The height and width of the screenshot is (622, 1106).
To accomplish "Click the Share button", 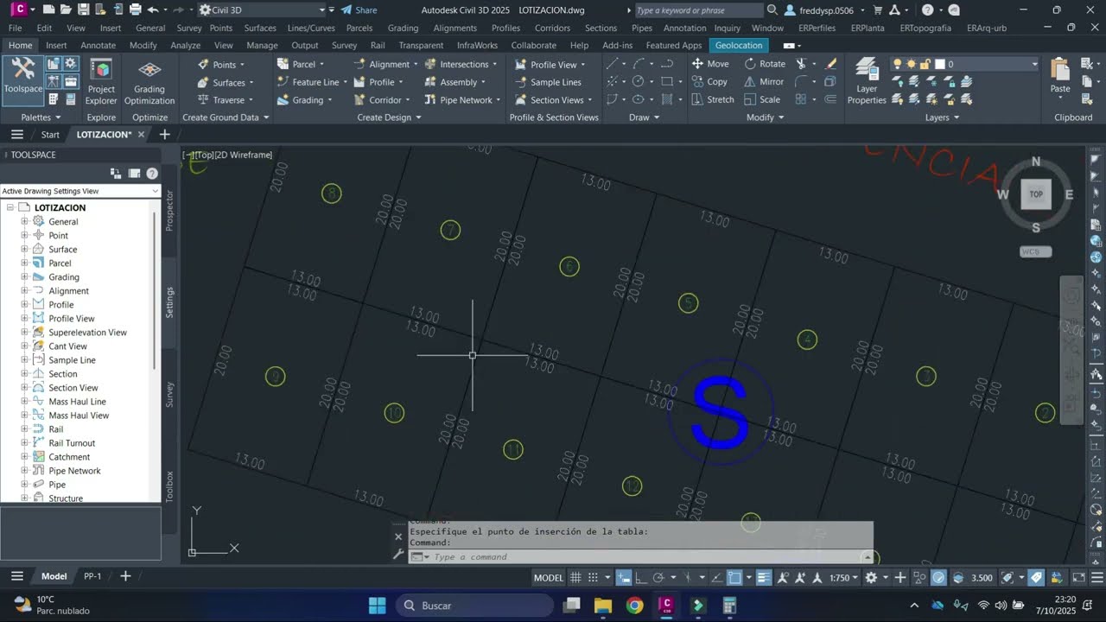I will point(359,10).
